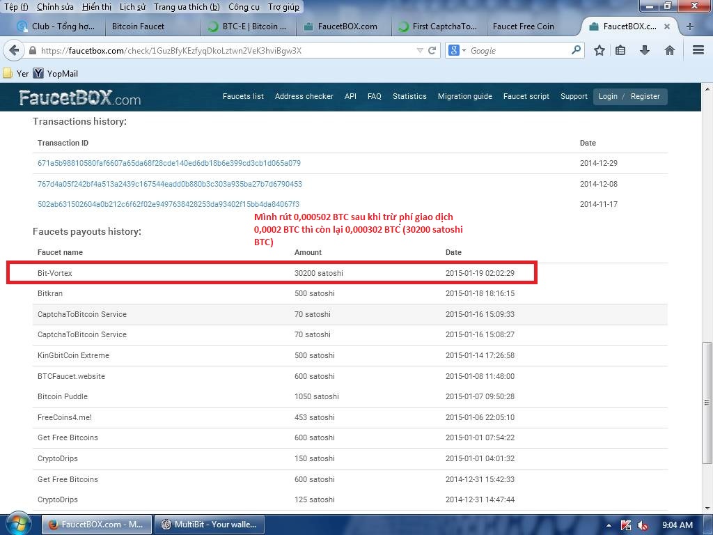This screenshot has width=713, height=535.
Task: Open the Address checker link
Action: point(304,96)
